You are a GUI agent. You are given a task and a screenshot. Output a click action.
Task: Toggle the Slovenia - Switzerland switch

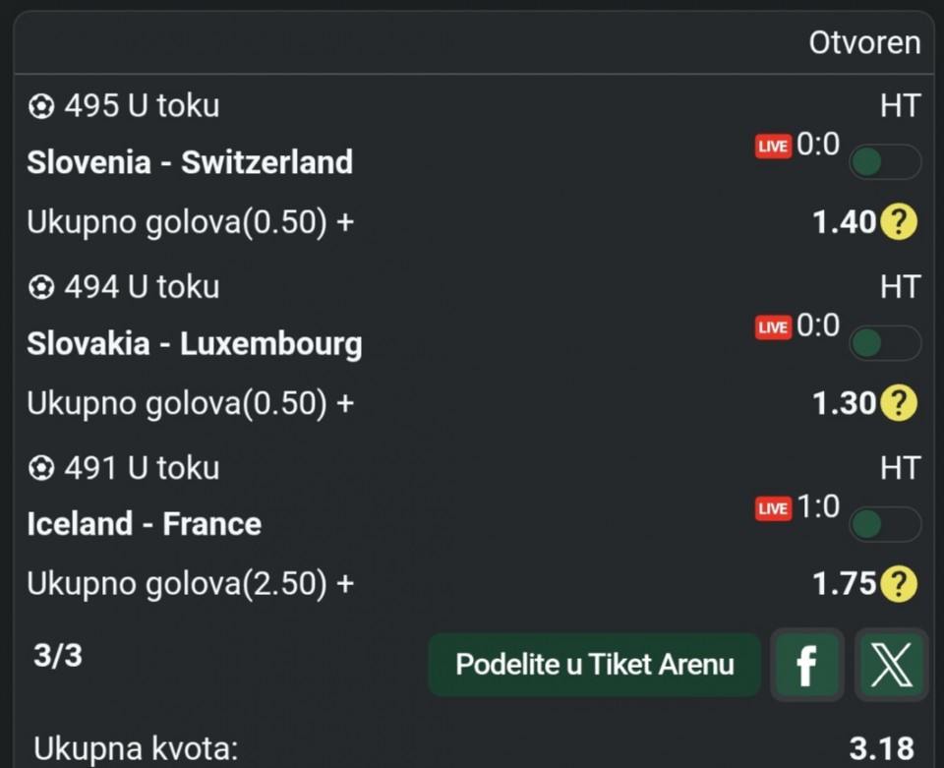pos(884,162)
